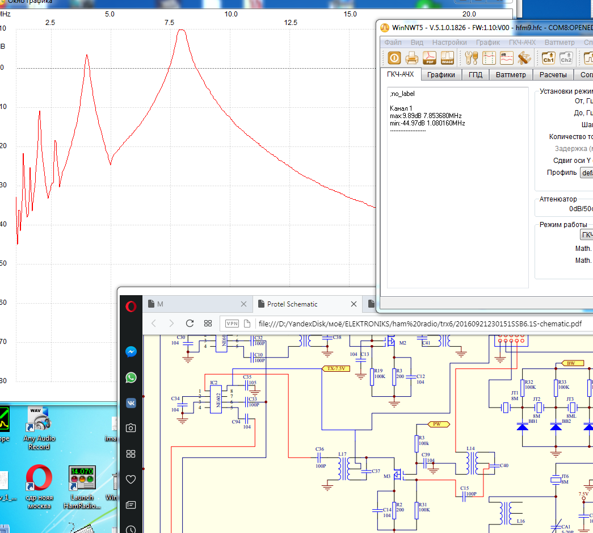
Task: Open the Ваттметр menu in menu bar
Action: click(560, 43)
